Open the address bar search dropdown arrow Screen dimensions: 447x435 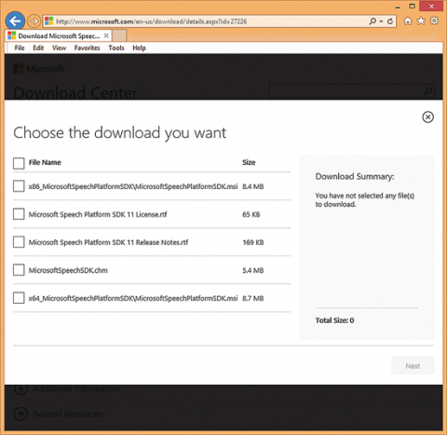[x=381, y=21]
